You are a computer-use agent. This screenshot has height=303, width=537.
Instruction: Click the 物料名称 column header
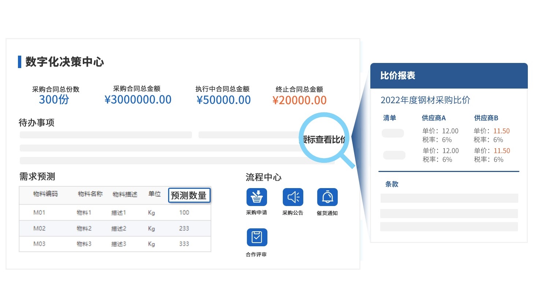(x=90, y=194)
